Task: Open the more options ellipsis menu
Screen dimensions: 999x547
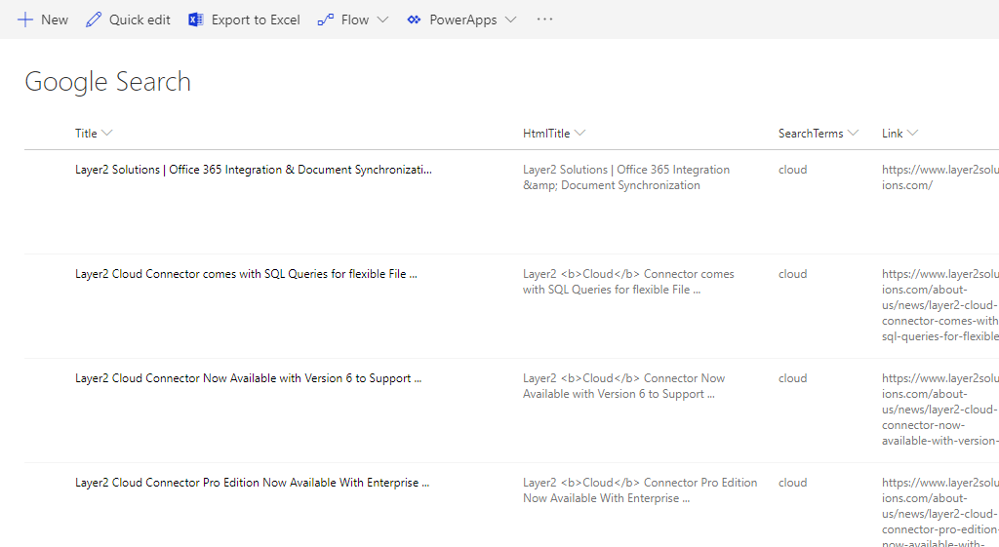Action: [x=544, y=20]
